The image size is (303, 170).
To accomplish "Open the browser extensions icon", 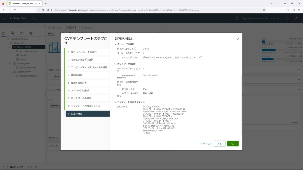I will coord(293,10).
